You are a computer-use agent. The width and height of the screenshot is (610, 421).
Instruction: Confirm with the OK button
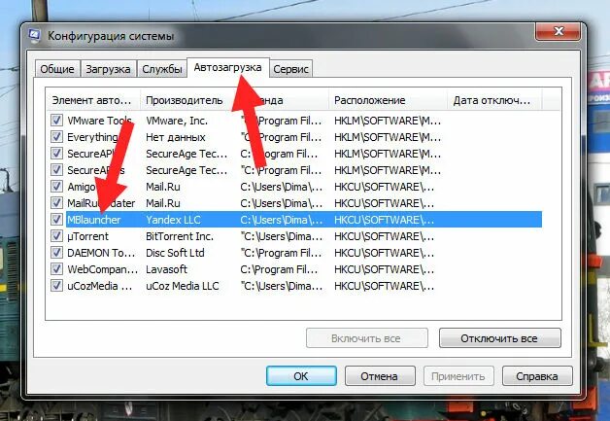301,376
